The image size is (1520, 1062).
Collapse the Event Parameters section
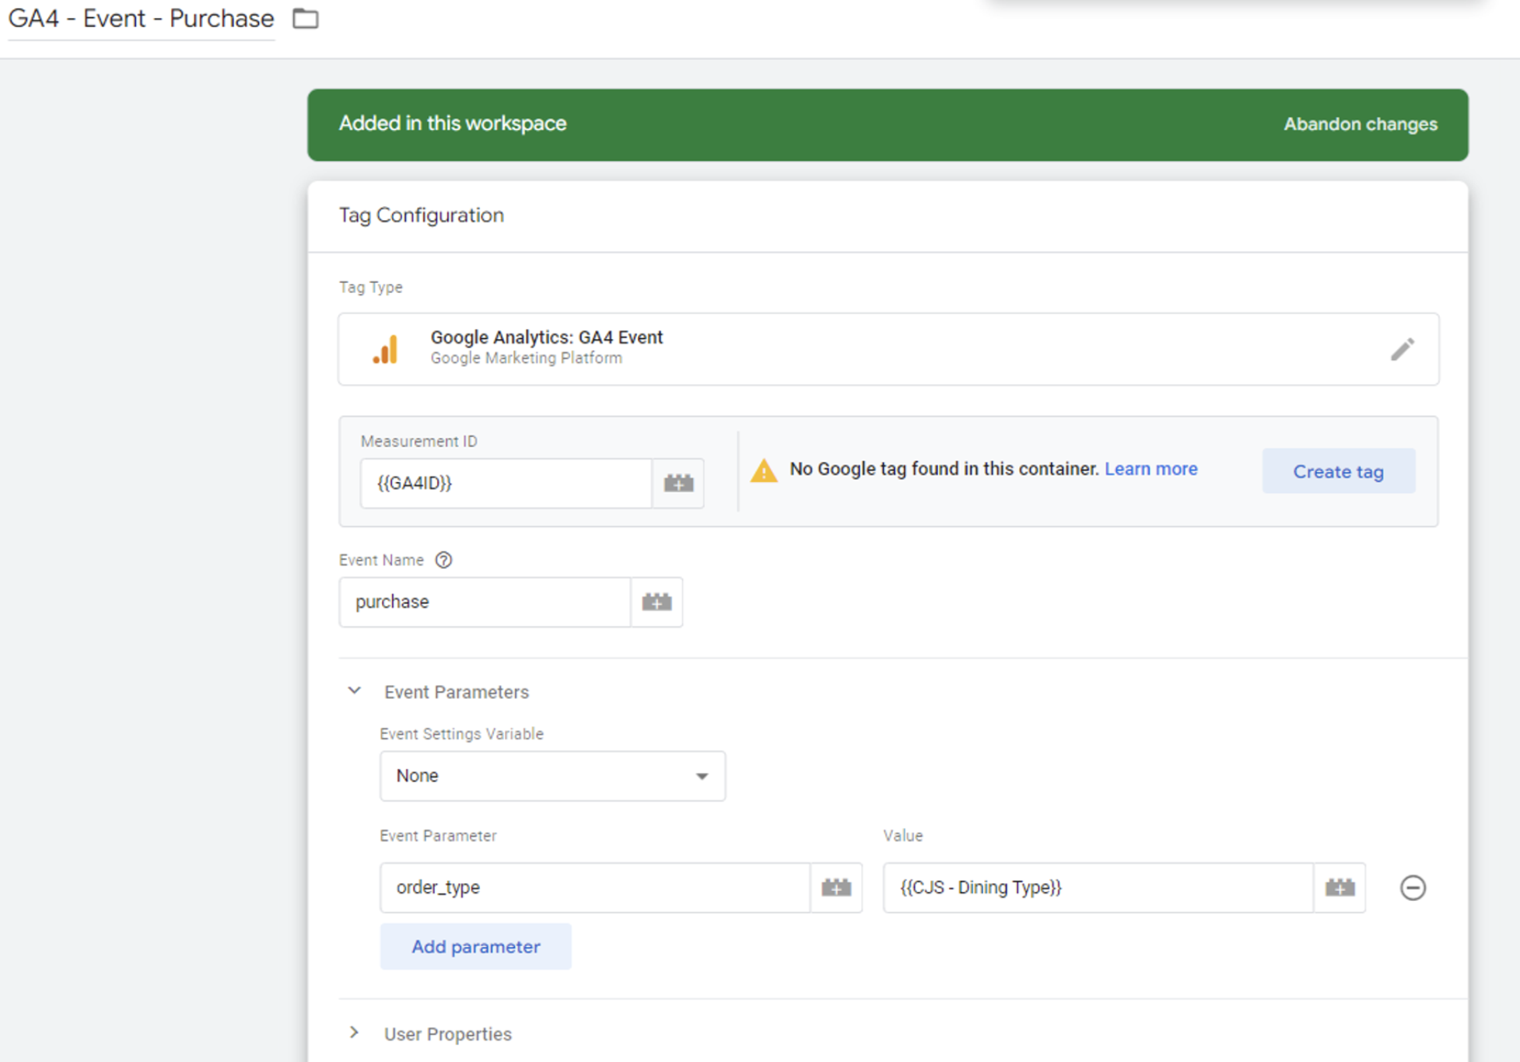[x=355, y=690]
